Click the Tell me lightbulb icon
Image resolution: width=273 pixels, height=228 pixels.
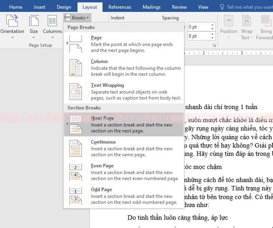[222, 7]
